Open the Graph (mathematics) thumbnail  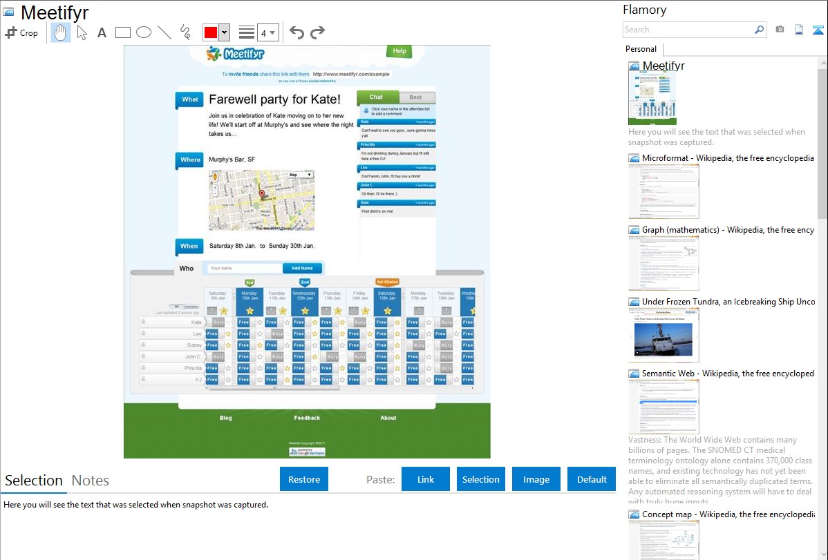[664, 263]
